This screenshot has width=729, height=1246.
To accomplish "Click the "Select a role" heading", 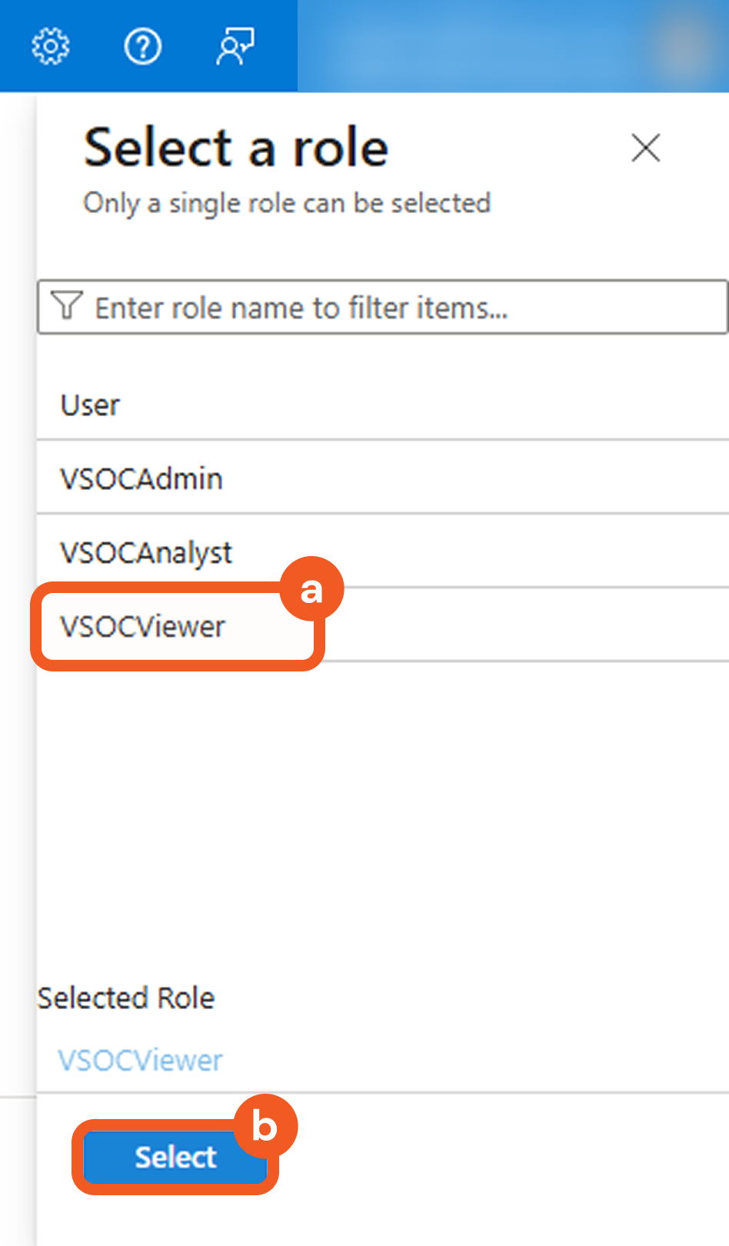I will pyautogui.click(x=236, y=148).
